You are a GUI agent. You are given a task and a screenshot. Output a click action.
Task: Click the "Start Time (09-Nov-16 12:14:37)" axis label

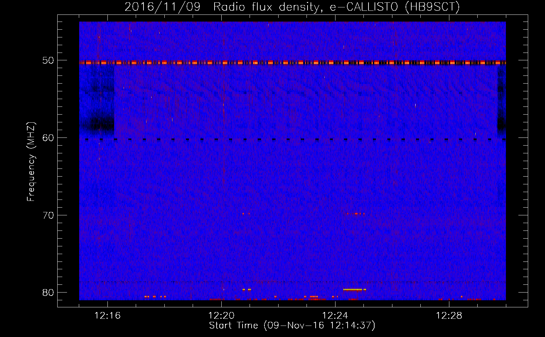[292, 326]
